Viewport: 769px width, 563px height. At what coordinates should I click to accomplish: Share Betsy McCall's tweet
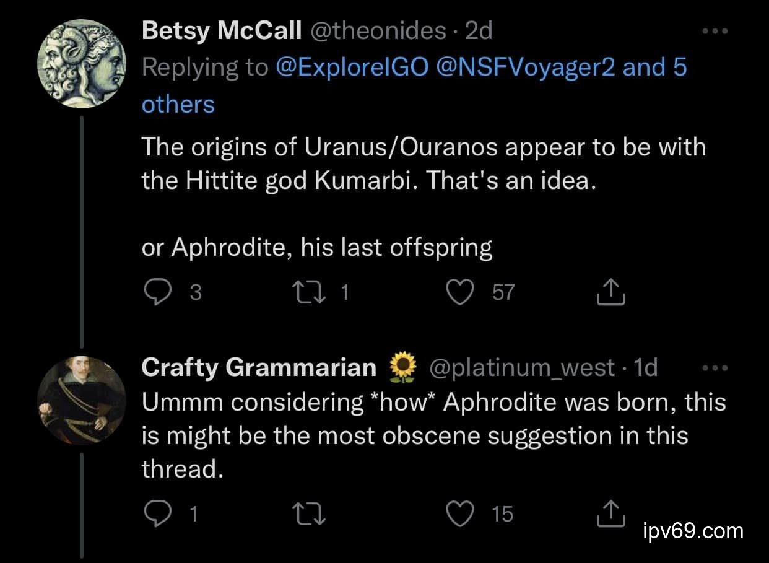[610, 292]
